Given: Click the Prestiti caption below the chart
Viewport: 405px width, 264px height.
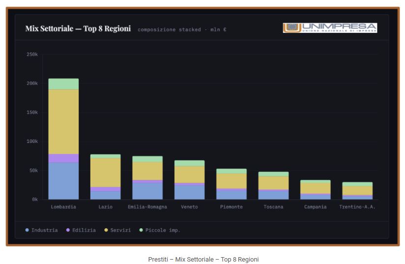Looking at the screenshot, I should pyautogui.click(x=203, y=259).
